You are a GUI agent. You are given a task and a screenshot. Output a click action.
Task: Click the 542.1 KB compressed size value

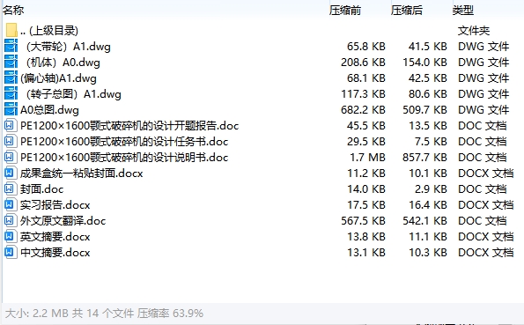pyautogui.click(x=424, y=221)
